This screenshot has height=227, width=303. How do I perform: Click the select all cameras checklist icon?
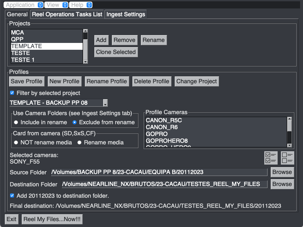tap(271, 157)
